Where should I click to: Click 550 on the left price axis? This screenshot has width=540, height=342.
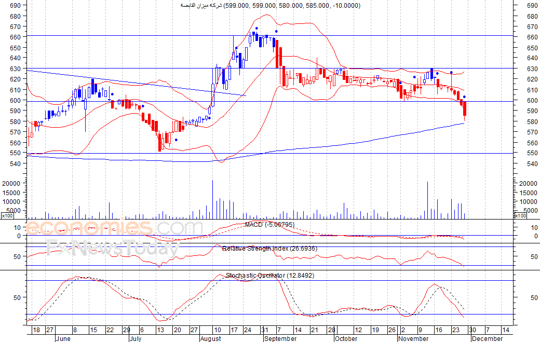point(15,153)
